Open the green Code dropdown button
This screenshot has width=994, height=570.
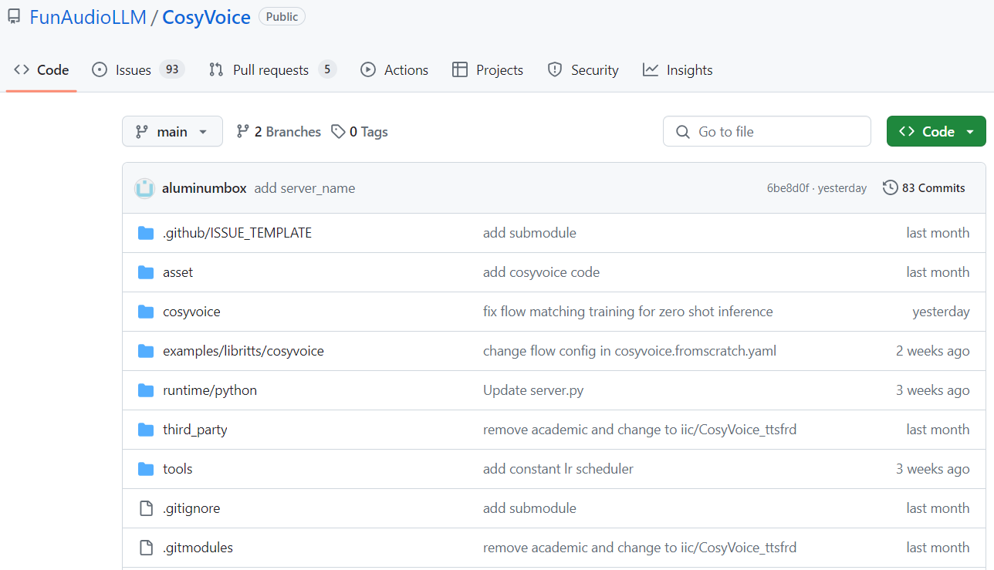pyautogui.click(x=935, y=132)
